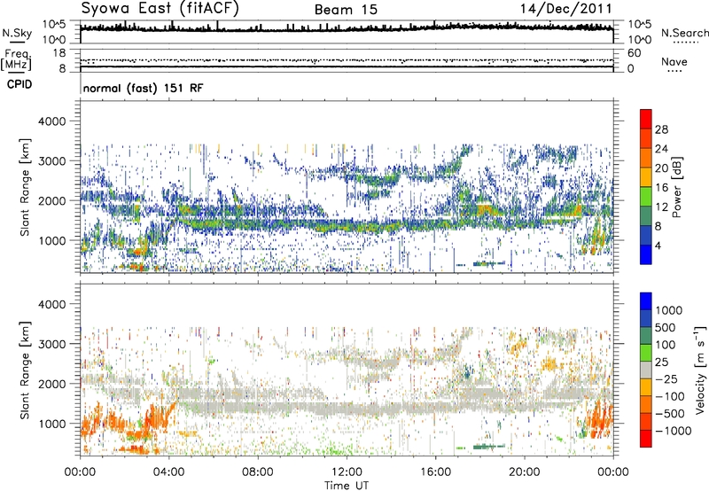The image size is (709, 491).
Task: Click the 'Time UT' axis label
Action: (347, 486)
